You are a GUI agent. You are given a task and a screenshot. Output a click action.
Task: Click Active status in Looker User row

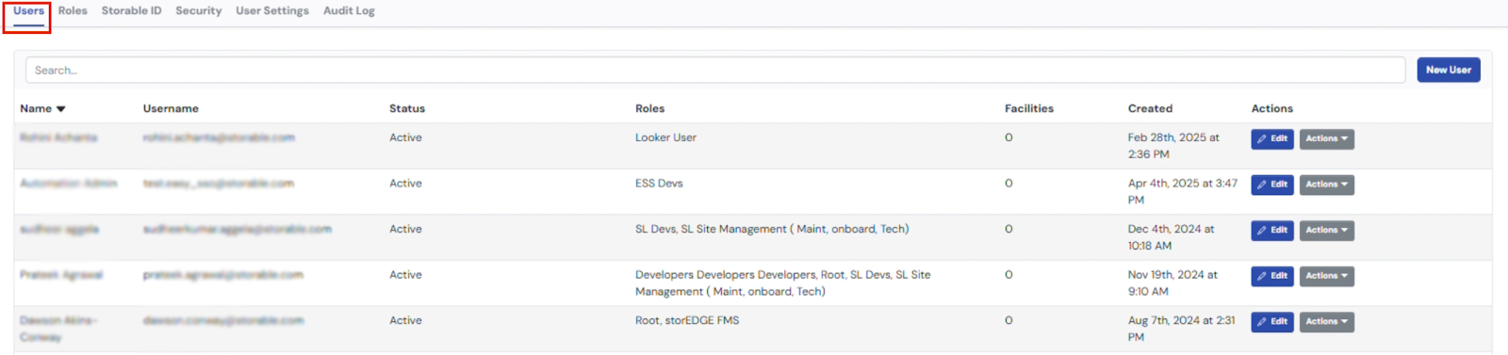click(405, 137)
